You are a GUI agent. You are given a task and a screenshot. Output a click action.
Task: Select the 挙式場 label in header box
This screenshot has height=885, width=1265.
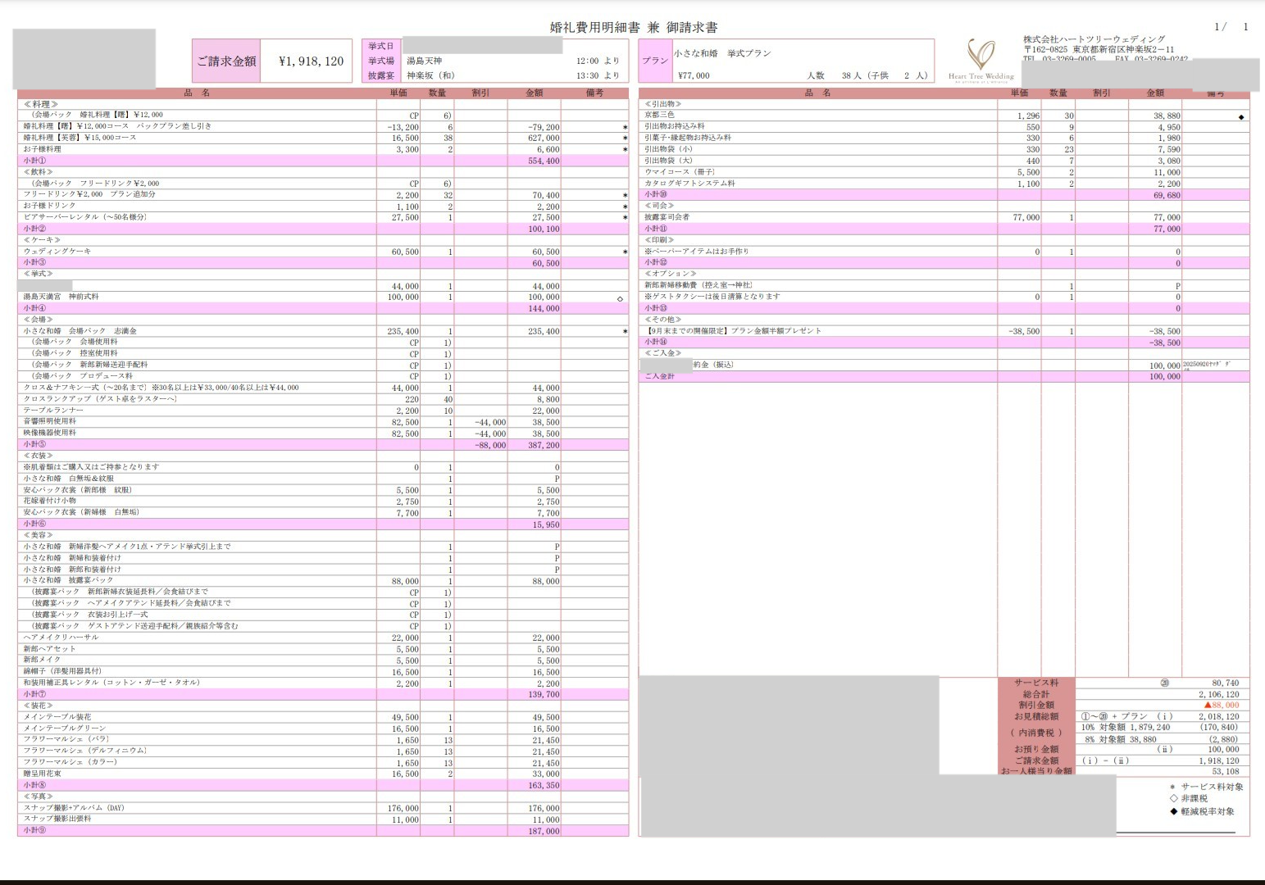coord(381,61)
